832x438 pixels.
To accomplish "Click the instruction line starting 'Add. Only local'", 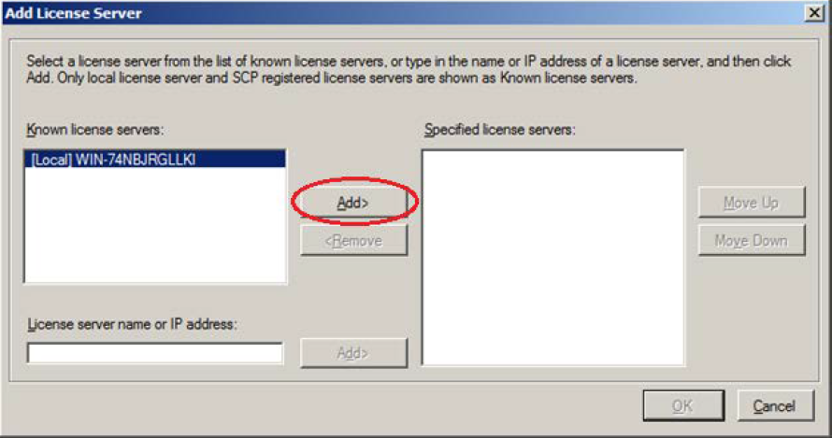I will (332, 78).
